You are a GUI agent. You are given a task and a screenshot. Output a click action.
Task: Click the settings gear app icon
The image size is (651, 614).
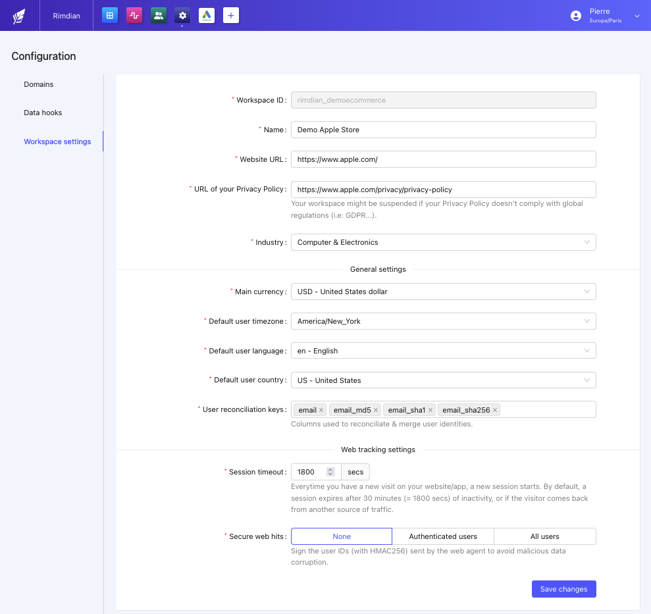click(182, 15)
